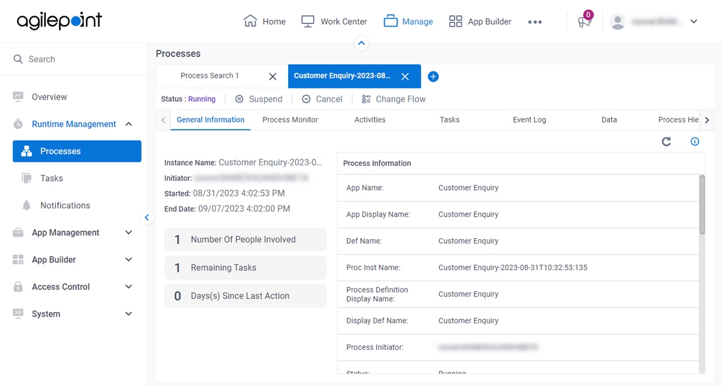The width and height of the screenshot is (722, 386).
Task: Click the Started date value
Action: coord(239,193)
